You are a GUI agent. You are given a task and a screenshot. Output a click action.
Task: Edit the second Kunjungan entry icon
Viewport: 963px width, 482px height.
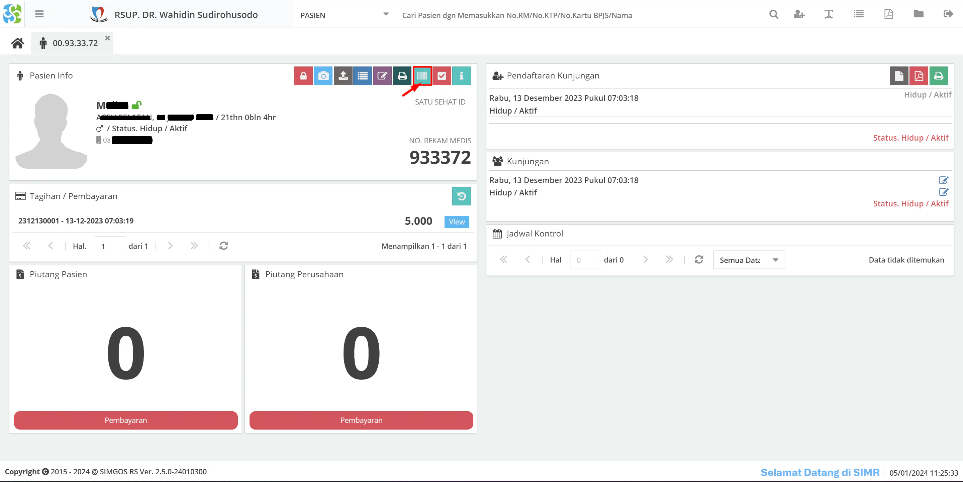click(x=943, y=192)
